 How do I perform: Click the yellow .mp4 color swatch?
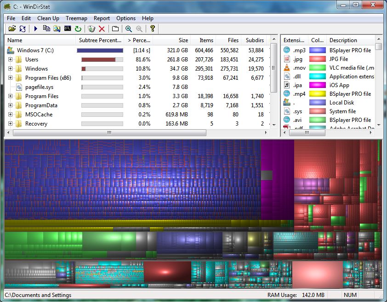[x=318, y=94]
